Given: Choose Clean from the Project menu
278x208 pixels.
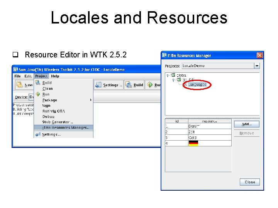Looking at the screenshot, I should click(x=47, y=89).
